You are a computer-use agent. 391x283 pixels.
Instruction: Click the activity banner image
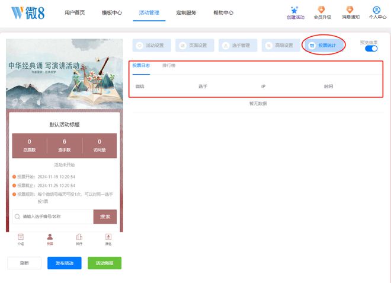[65, 74]
